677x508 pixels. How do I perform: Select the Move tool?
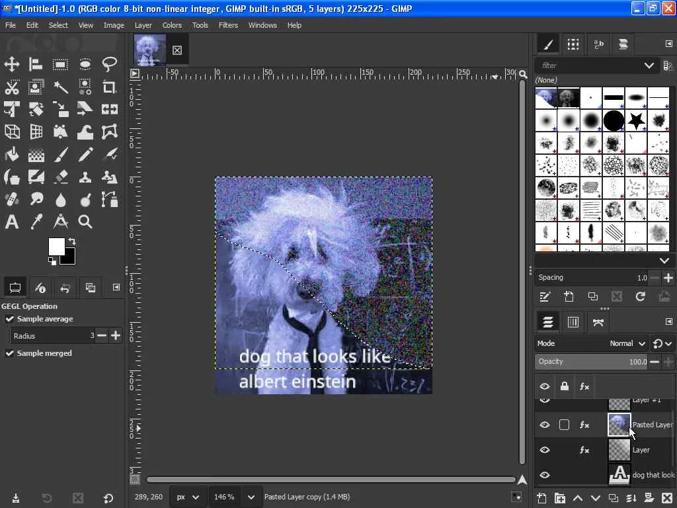[x=12, y=64]
